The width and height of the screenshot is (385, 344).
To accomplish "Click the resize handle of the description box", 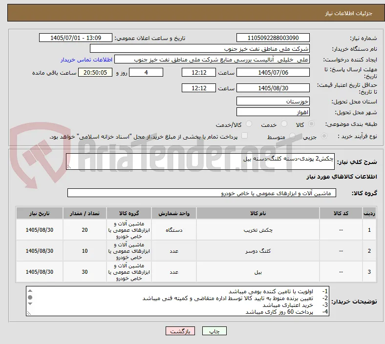I will pos(69,167).
